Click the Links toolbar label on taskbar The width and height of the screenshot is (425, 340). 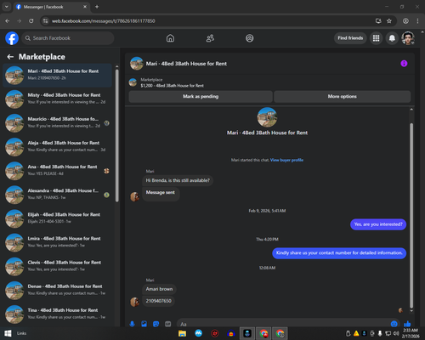coord(21,333)
